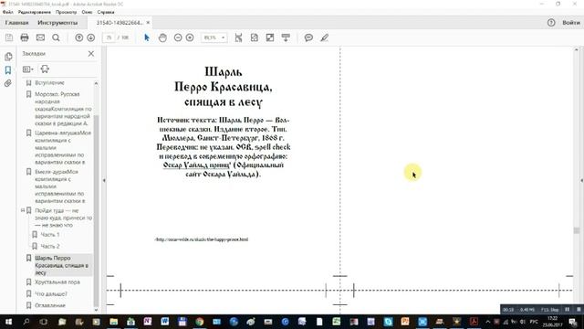This screenshot has width=584, height=329.
Task: Open the 'Что дальше?' bookmark
Action: [51, 294]
